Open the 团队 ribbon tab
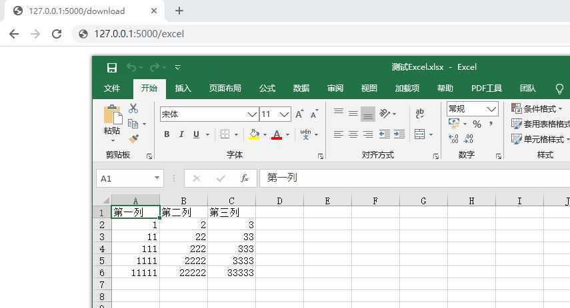 528,88
